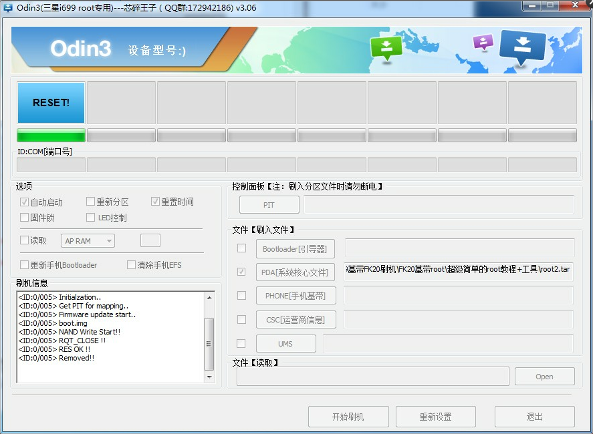Screen dimensions: 593x434
Task: Click the CSC[运营商信息] button
Action: 295,320
